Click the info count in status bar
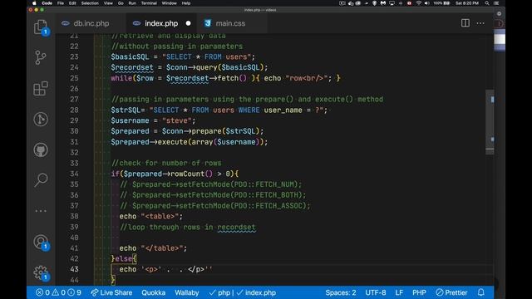The width and height of the screenshot is (532, 299). click(74, 292)
